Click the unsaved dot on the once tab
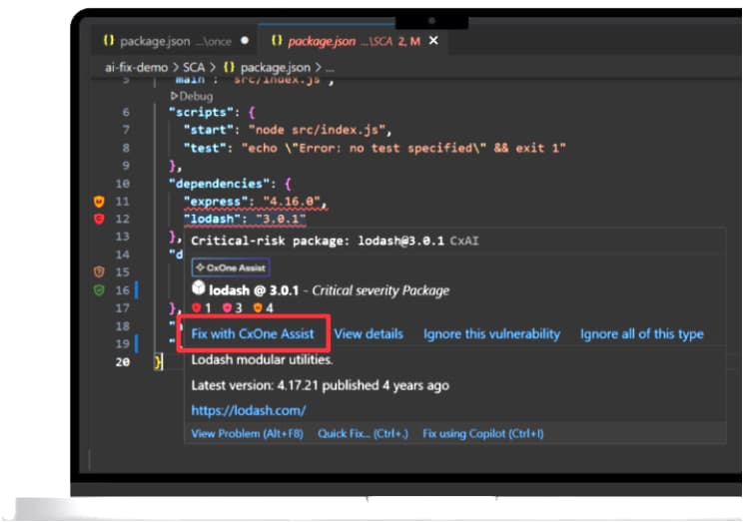The image size is (745, 522). tap(245, 41)
